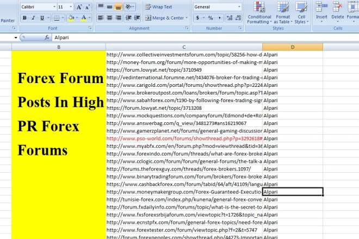Select the forum.lowyat.net/topic/3710949 cell

tap(184, 70)
